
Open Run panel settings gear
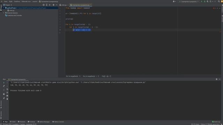[216, 79]
